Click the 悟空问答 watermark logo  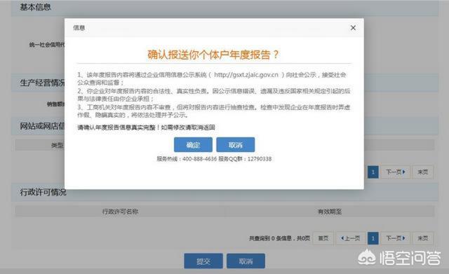coord(399,258)
